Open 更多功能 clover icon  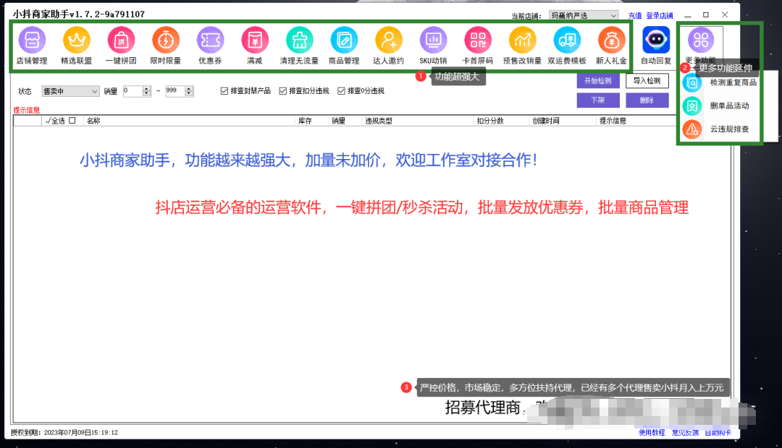701,40
